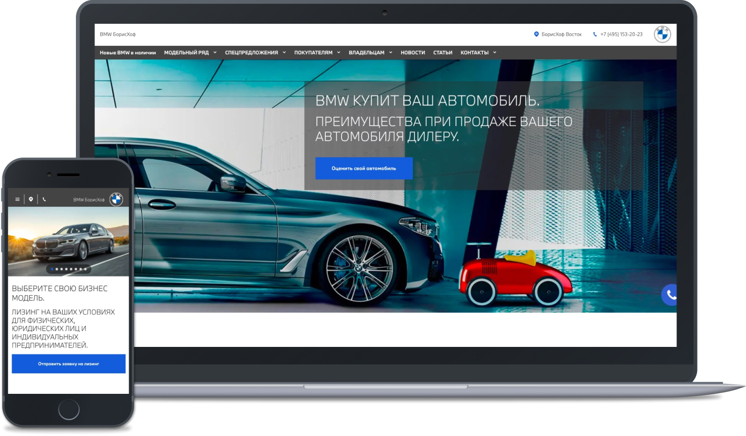This screenshot has width=746, height=436.
Task: Expand the МОДЕЛЬНЫЙ РЯД chevron
Action: point(215,53)
